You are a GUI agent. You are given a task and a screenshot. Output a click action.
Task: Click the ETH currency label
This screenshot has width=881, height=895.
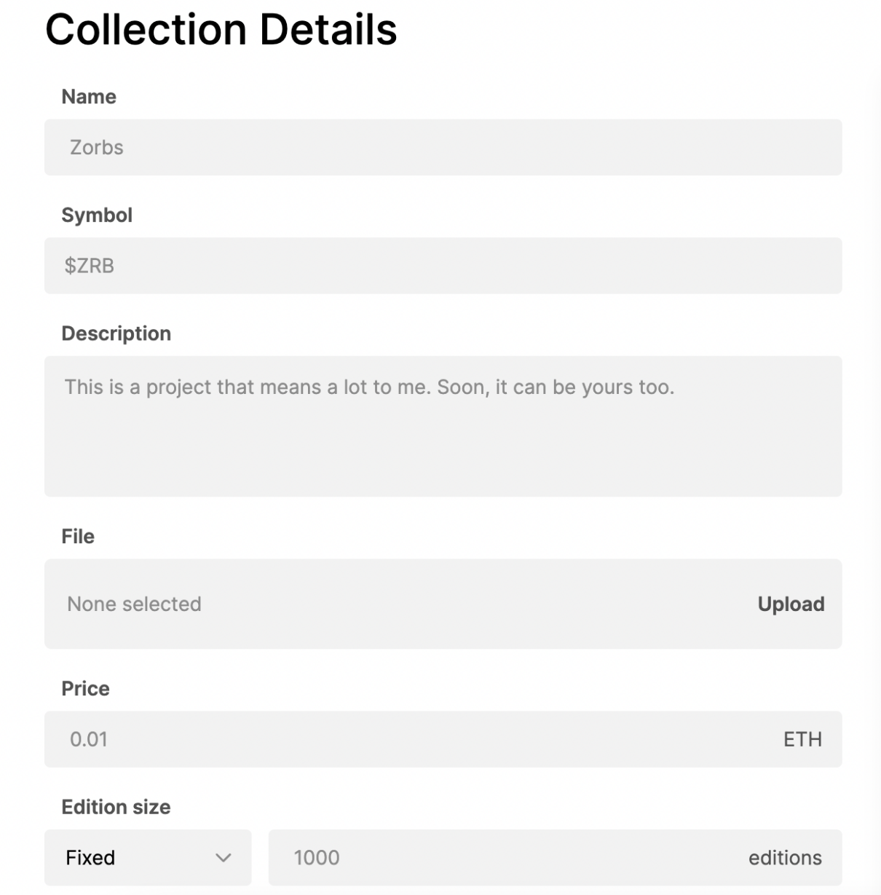coord(802,739)
